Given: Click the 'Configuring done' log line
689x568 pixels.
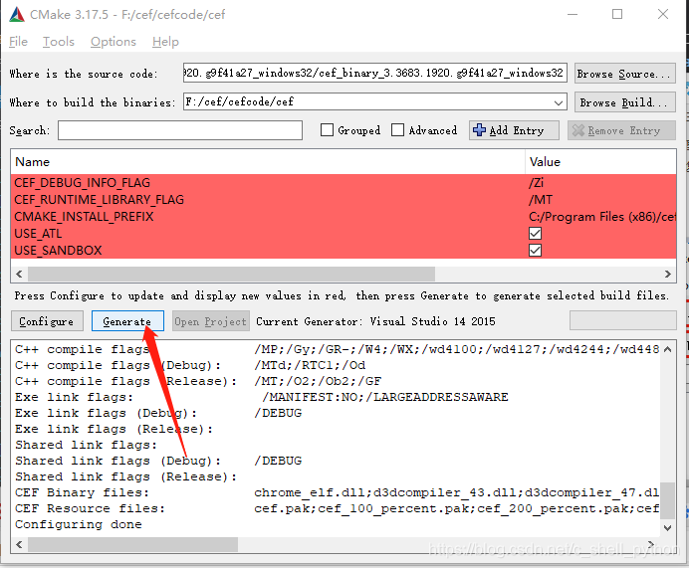Looking at the screenshot, I should coord(79,524).
